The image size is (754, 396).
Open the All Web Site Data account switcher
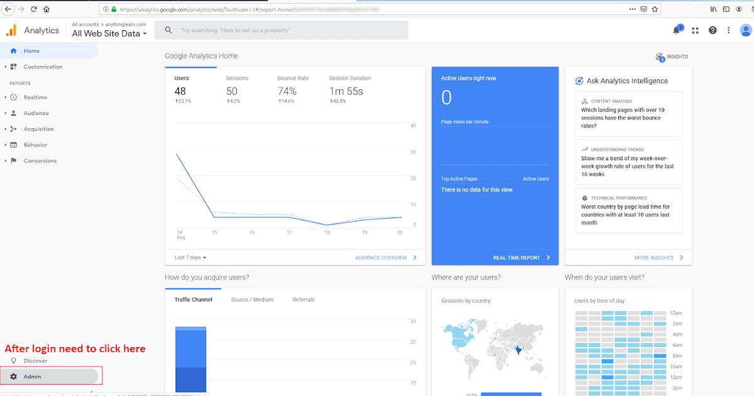coord(109,34)
